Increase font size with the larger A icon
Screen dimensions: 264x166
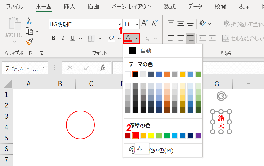(145, 23)
